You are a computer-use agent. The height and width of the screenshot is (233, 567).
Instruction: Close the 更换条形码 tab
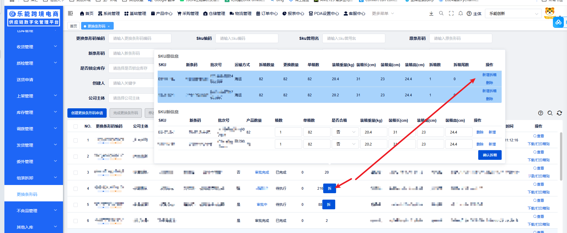pos(109,26)
